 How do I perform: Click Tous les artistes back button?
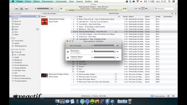[49, 14]
